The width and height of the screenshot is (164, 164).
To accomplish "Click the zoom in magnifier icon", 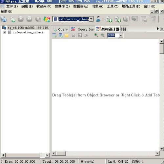I will click(x=96, y=35).
